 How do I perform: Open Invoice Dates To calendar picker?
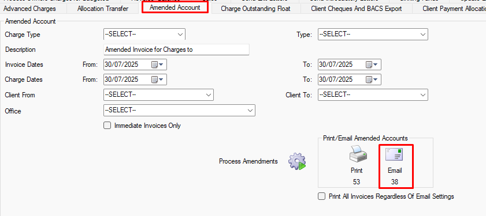pyautogui.click(x=371, y=65)
